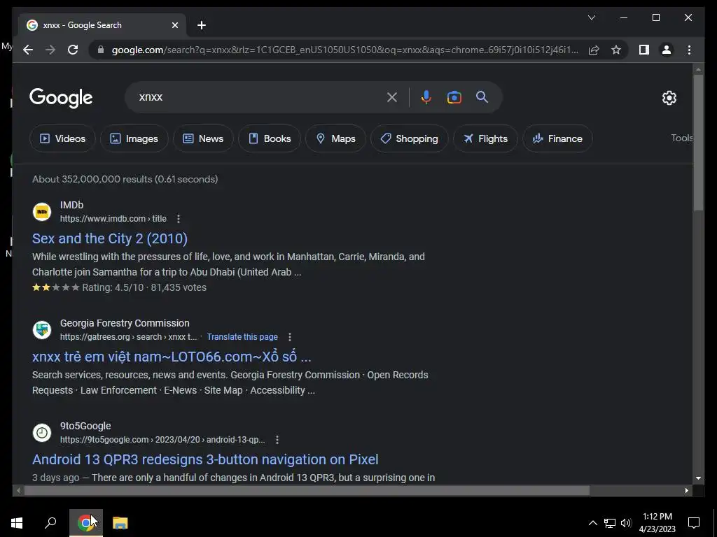Click the horizontal scrollbar left arrow
The image size is (717, 537).
click(18, 490)
